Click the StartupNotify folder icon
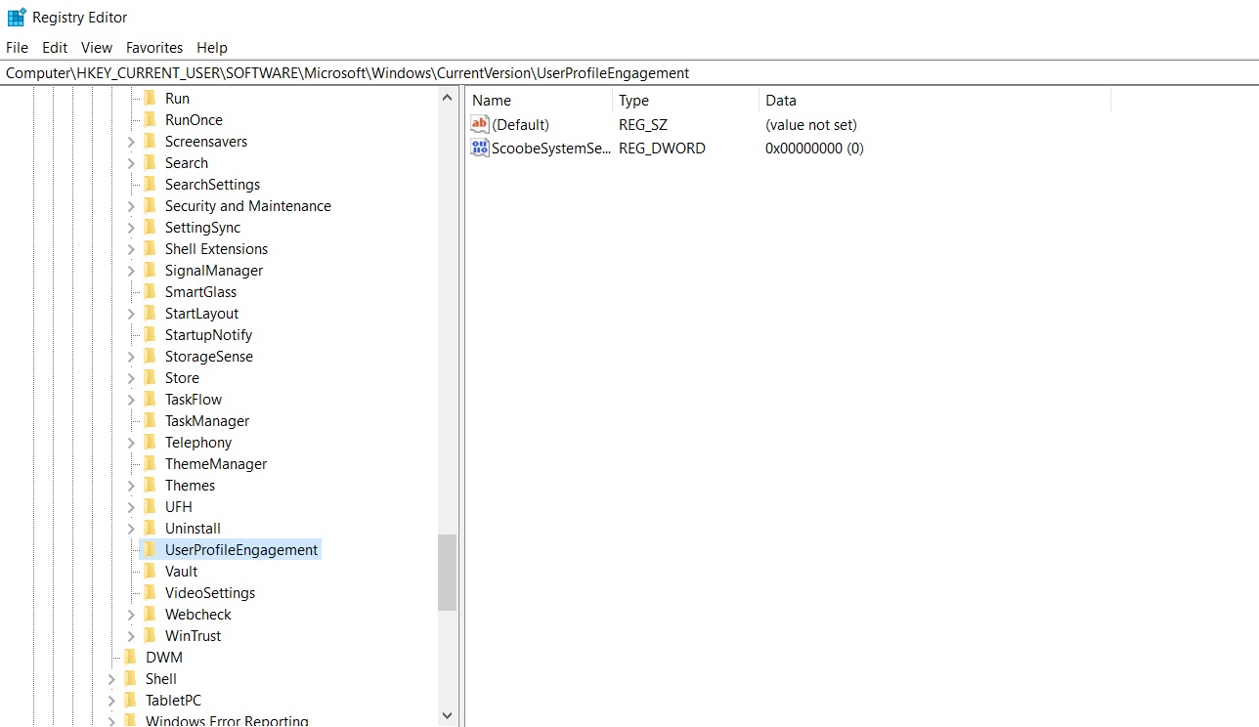 [150, 334]
